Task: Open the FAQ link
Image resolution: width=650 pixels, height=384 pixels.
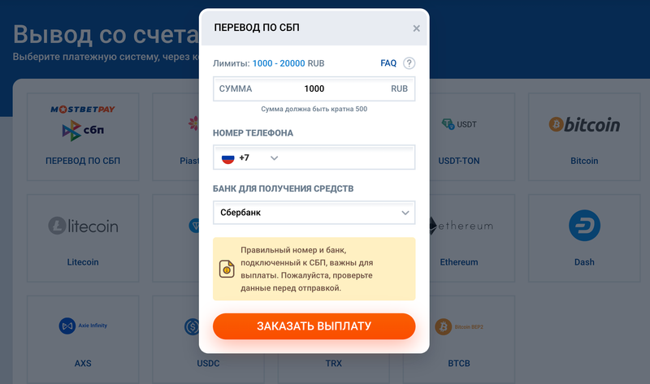Action: 388,63
